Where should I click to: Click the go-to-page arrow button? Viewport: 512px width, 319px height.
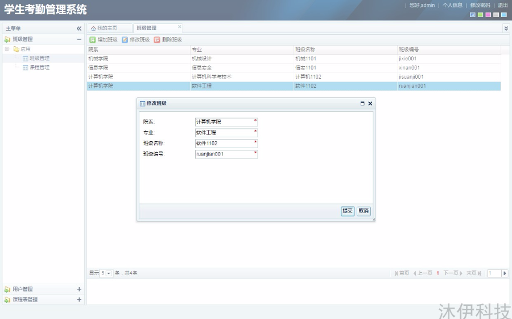point(505,273)
